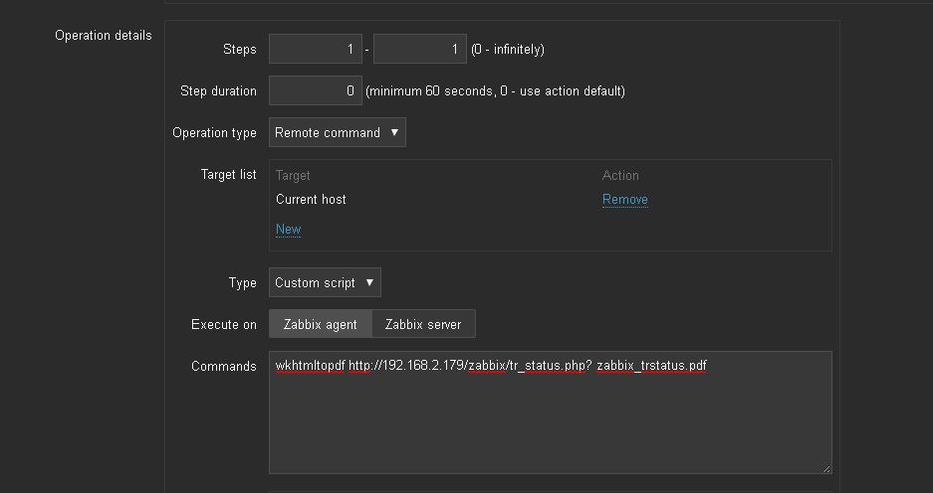Click the Commands field label
Image resolution: width=933 pixels, height=493 pixels.
(223, 366)
